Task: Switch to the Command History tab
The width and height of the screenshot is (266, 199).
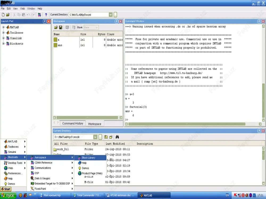Action: tap(73, 124)
